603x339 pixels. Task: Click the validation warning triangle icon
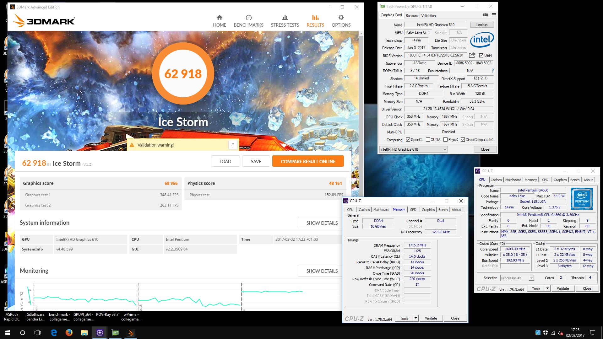132,145
